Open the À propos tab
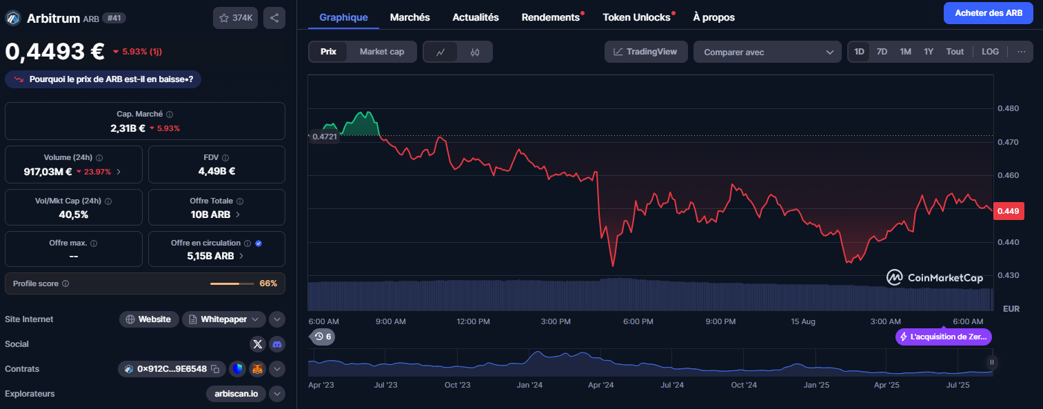 click(713, 17)
